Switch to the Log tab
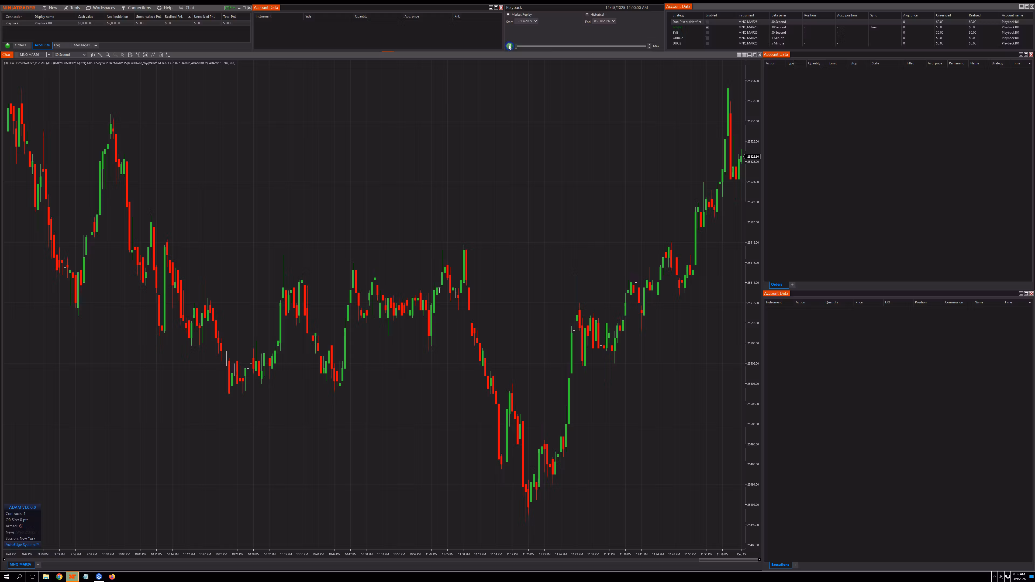Screen dimensions: 1035x582 [x=57, y=45]
